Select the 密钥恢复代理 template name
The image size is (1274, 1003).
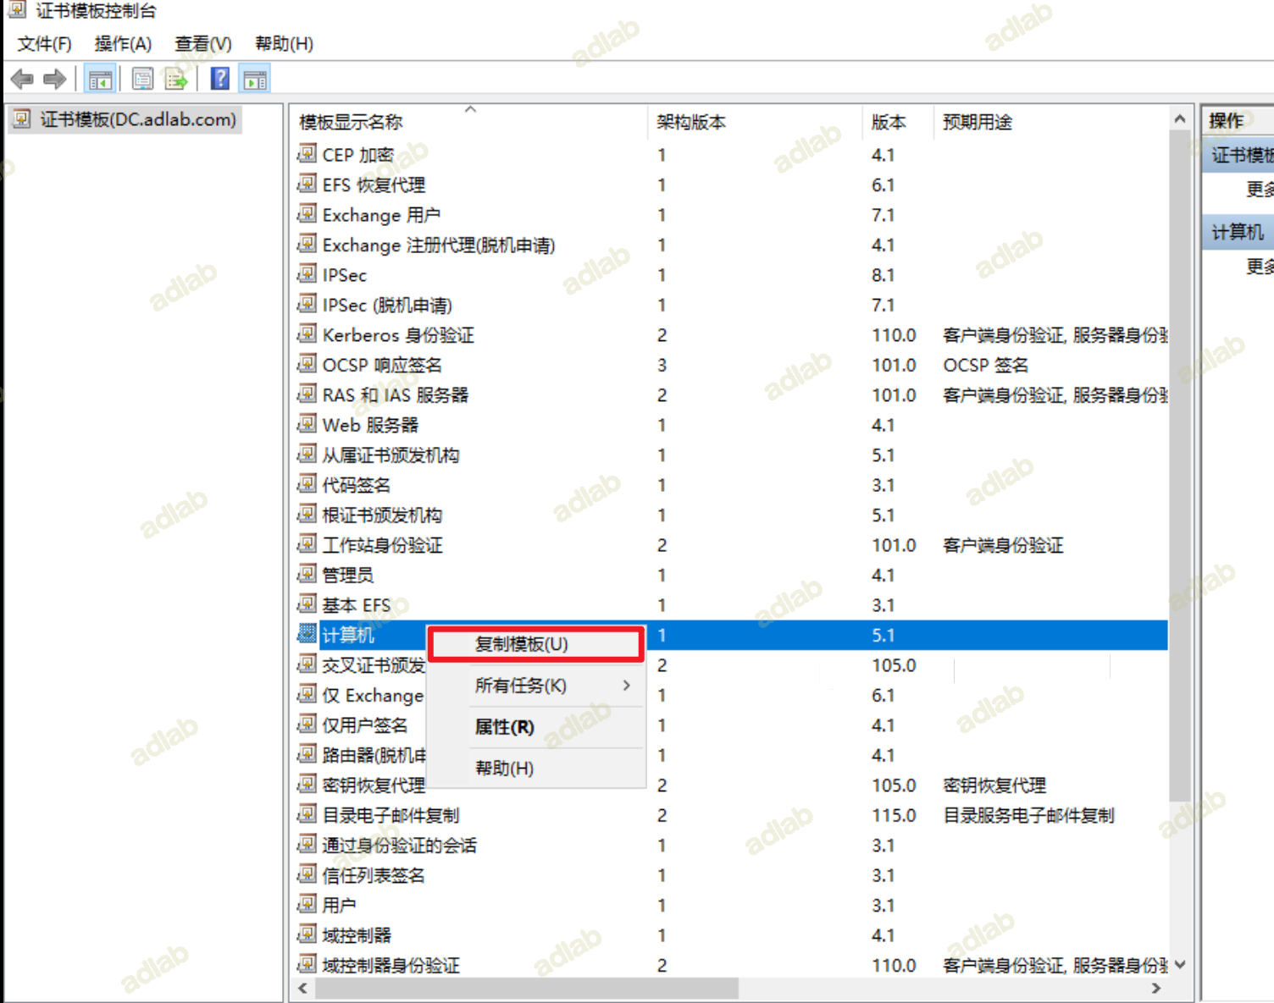[374, 785]
